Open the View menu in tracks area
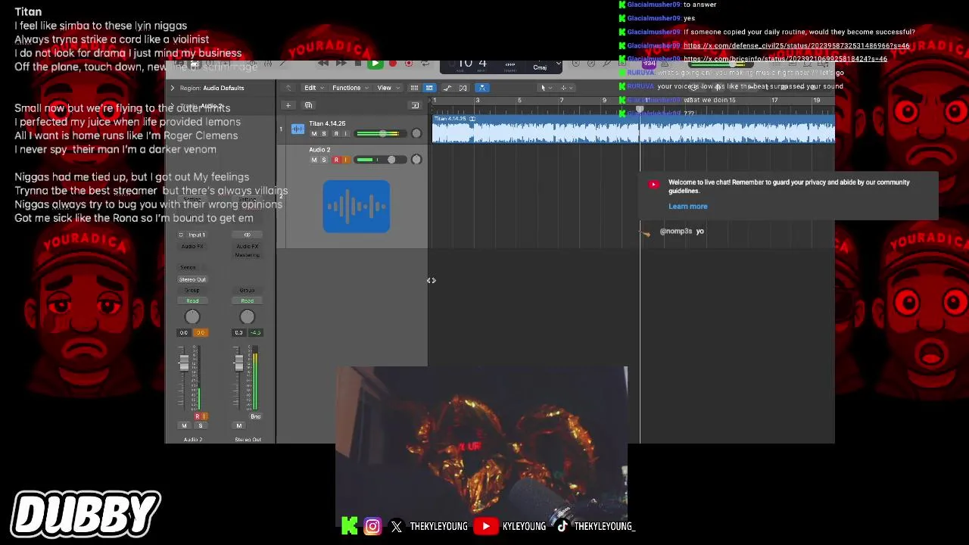Screen dimensions: 969x545 click(x=388, y=88)
